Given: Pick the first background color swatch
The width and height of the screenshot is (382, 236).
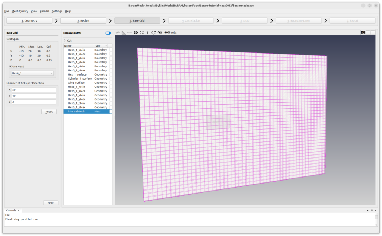Looking at the screenshot, I should coord(368,32).
